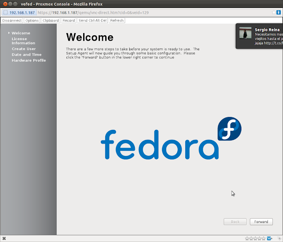283x242 pixels.
Task: Click the t.co link in the notification
Action: [273, 43]
